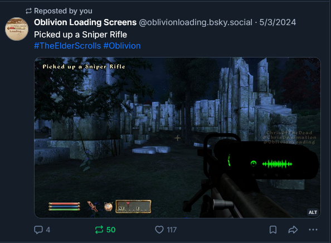331x243 pixels.
Task: Click the Reposted by you label
Action: [63, 11]
